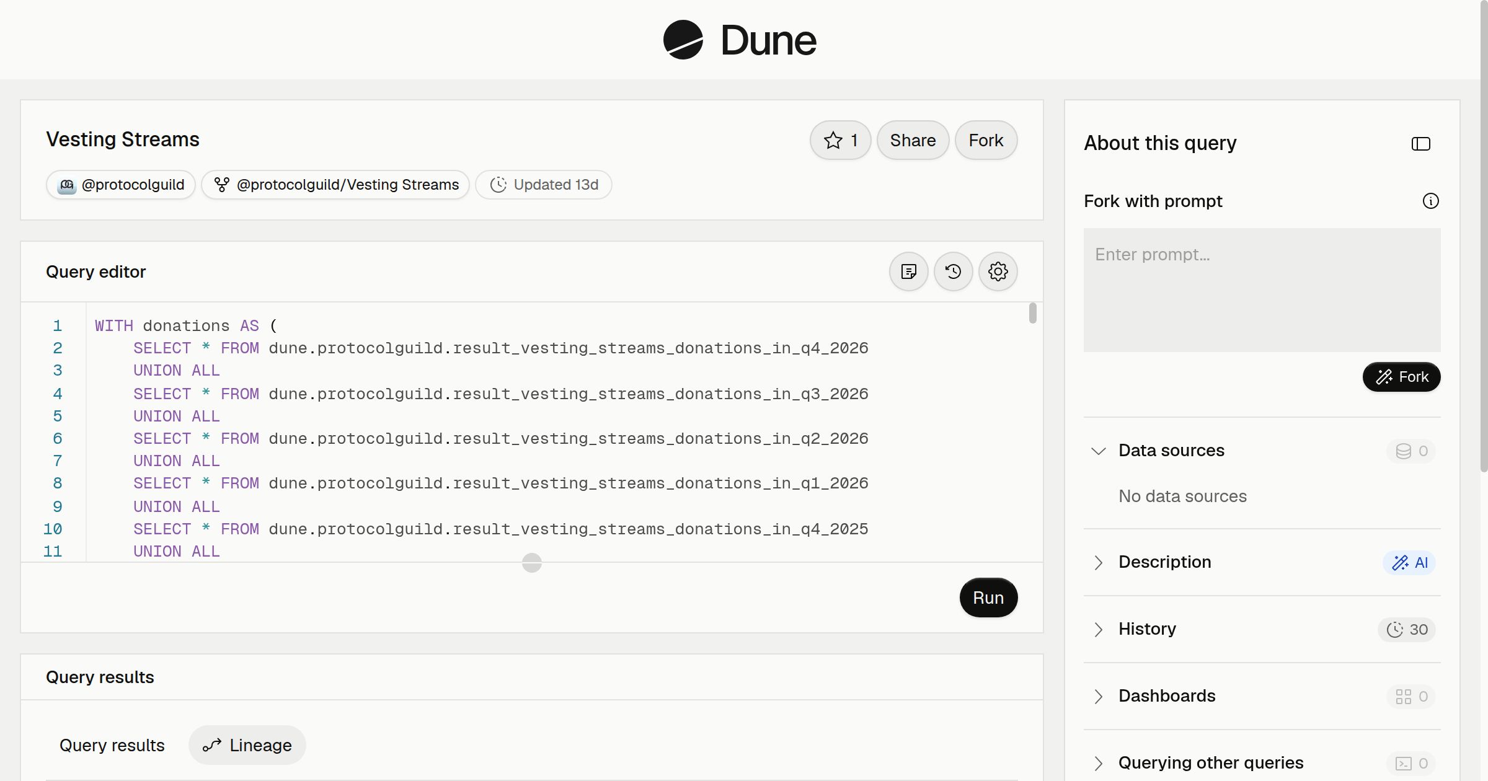This screenshot has height=781, width=1488.
Task: Open query editor settings gear
Action: 998,271
